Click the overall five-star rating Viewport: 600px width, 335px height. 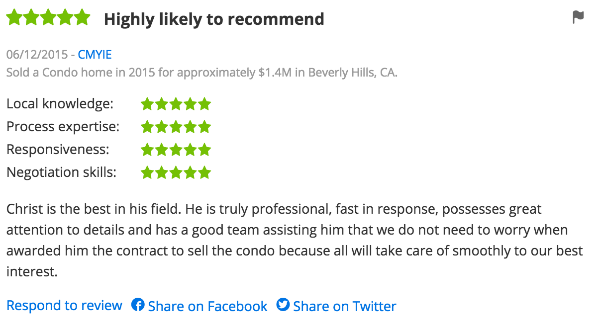48,18
